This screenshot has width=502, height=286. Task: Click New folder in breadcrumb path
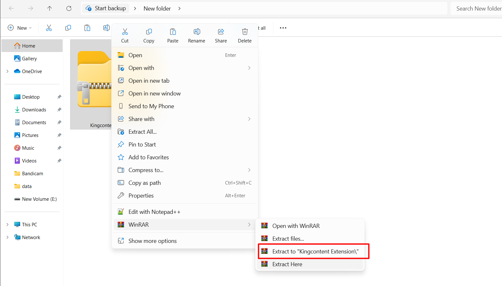coord(157,9)
